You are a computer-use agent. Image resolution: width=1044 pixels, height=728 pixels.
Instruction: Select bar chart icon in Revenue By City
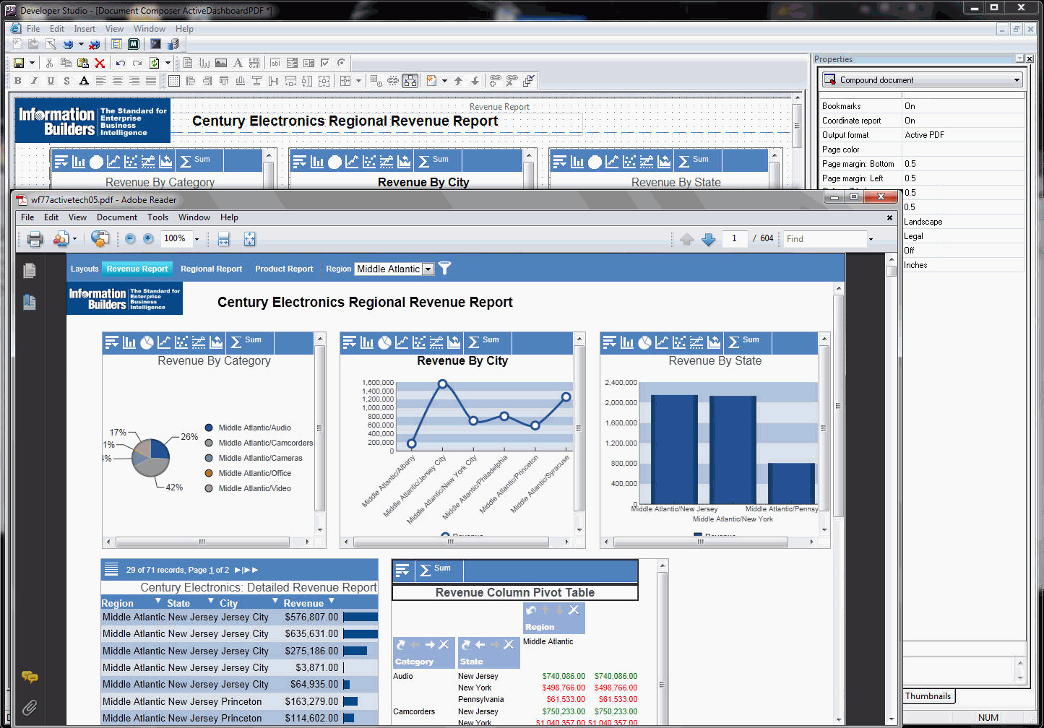367,342
